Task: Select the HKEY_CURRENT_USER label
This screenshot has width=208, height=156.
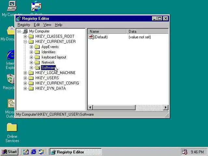Action: (x=56, y=42)
